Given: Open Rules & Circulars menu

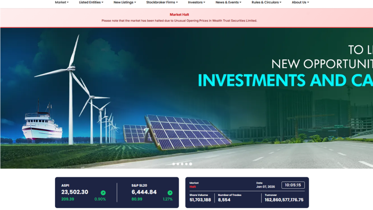Looking at the screenshot, I should coord(266,3).
